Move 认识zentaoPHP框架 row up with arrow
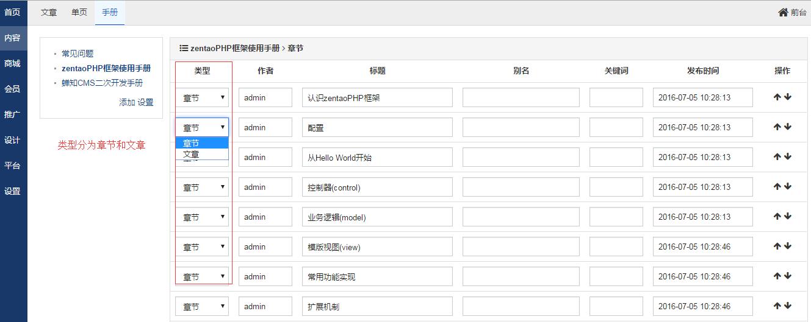The image size is (811, 322). tap(777, 97)
